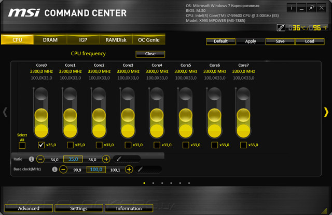Check the Core7 checkbox
The image size is (332, 215).
(x=243, y=145)
